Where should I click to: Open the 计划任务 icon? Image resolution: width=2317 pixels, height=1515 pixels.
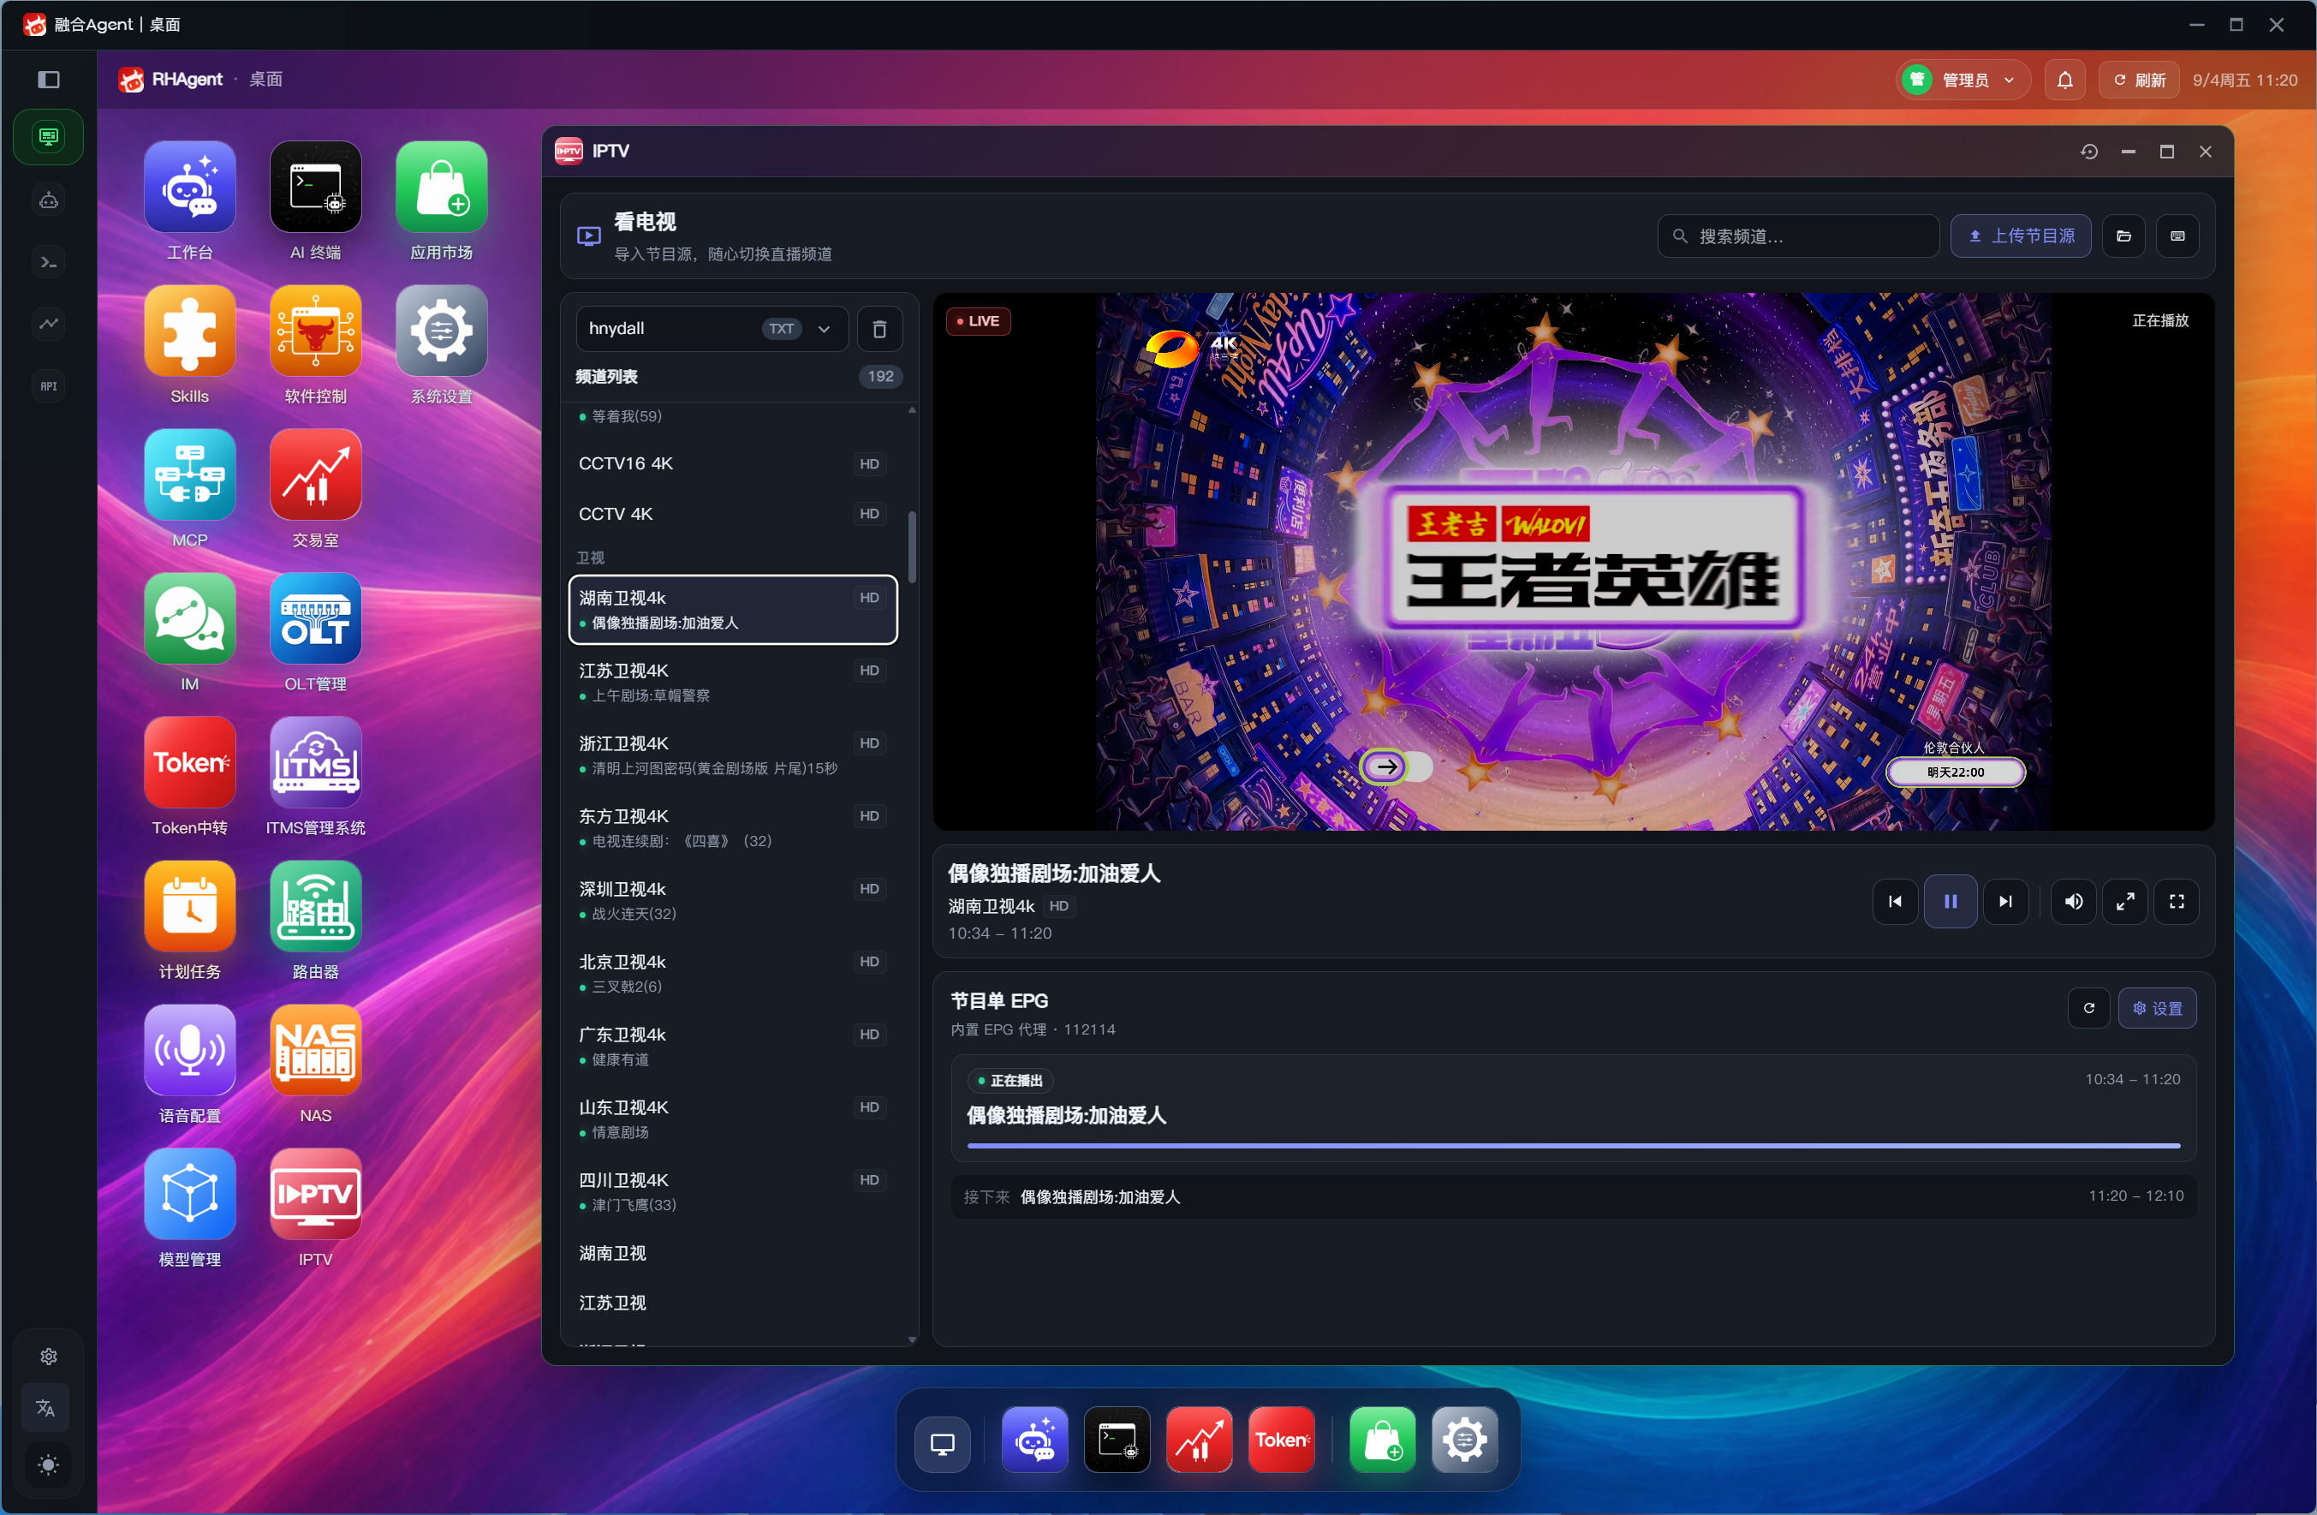point(189,906)
